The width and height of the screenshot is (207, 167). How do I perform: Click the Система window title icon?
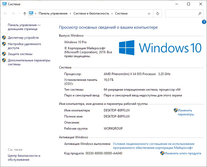(4, 4)
